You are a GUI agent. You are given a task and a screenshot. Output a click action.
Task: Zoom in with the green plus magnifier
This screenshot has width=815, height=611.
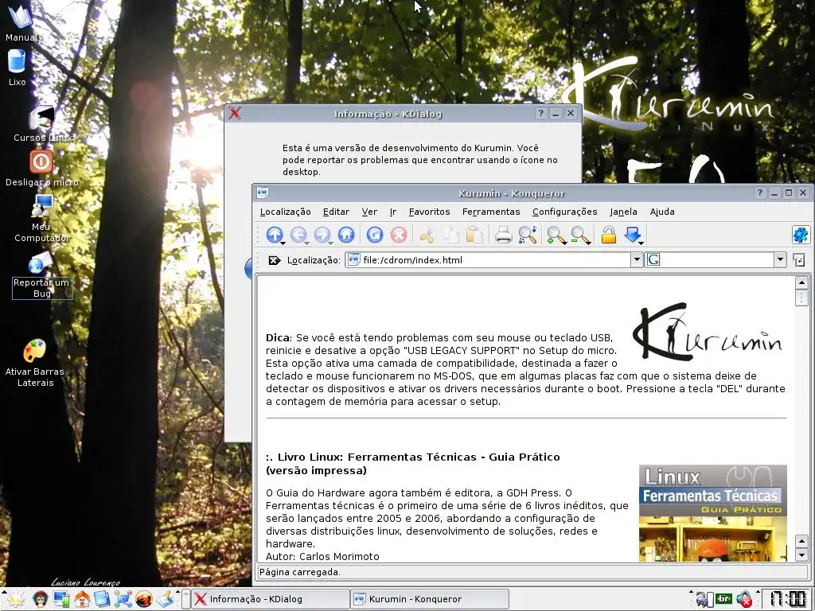coord(556,235)
